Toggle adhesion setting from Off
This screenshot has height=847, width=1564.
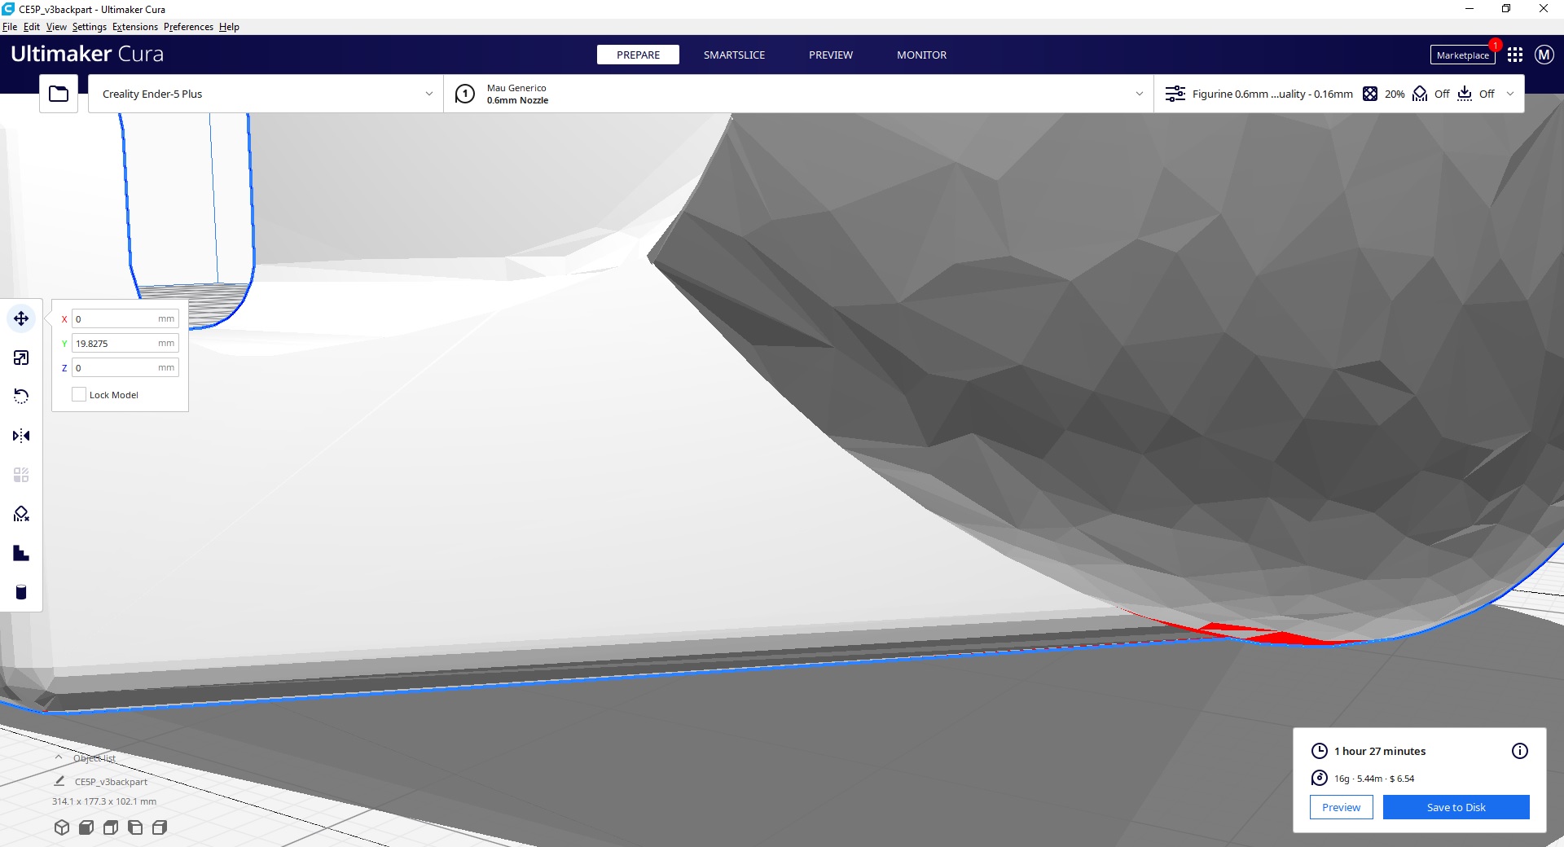coord(1476,94)
